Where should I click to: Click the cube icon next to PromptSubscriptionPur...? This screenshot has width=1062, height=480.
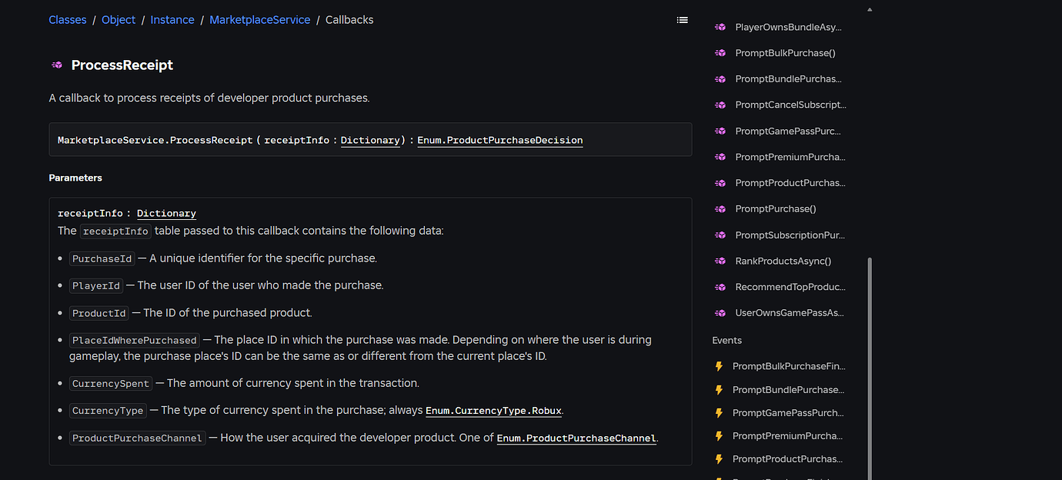coord(720,235)
